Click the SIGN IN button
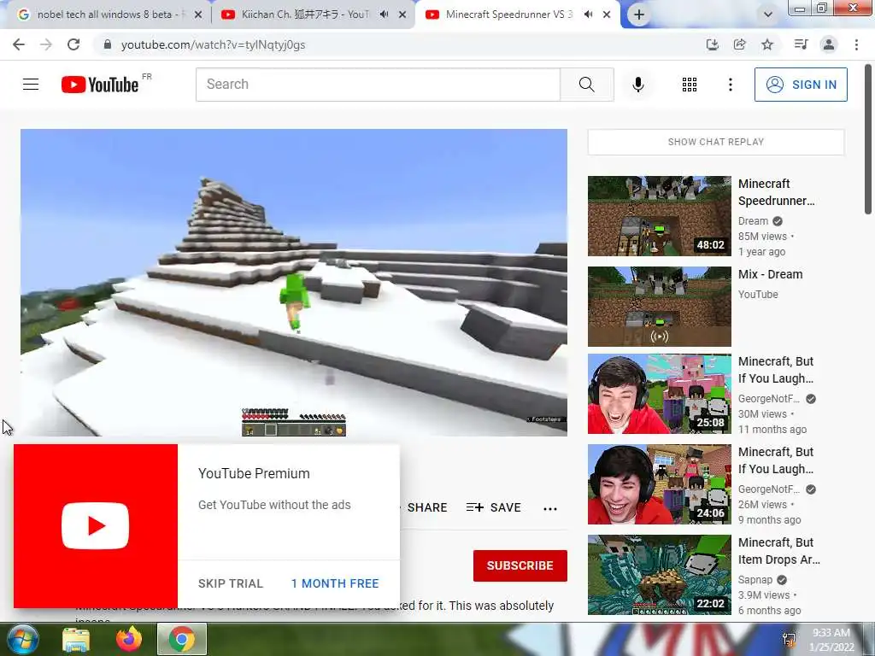The height and width of the screenshot is (656, 875). pos(800,85)
